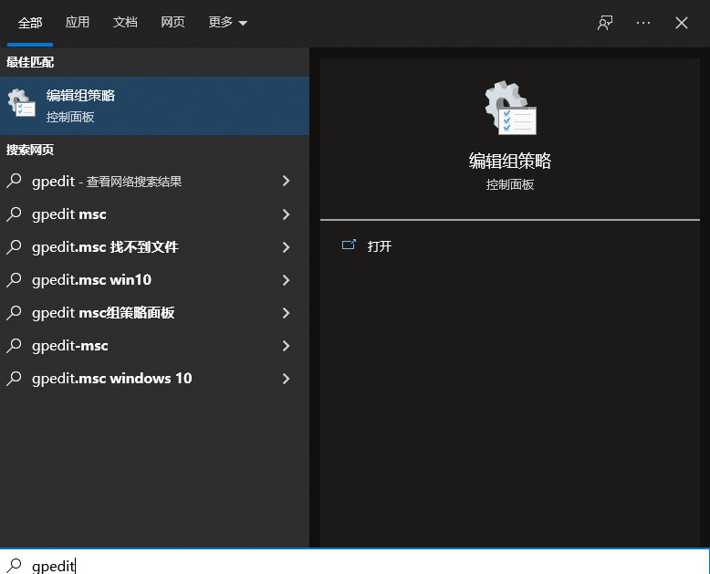Expand chevron for 'gpedit.msc windows 10'

[x=286, y=379]
